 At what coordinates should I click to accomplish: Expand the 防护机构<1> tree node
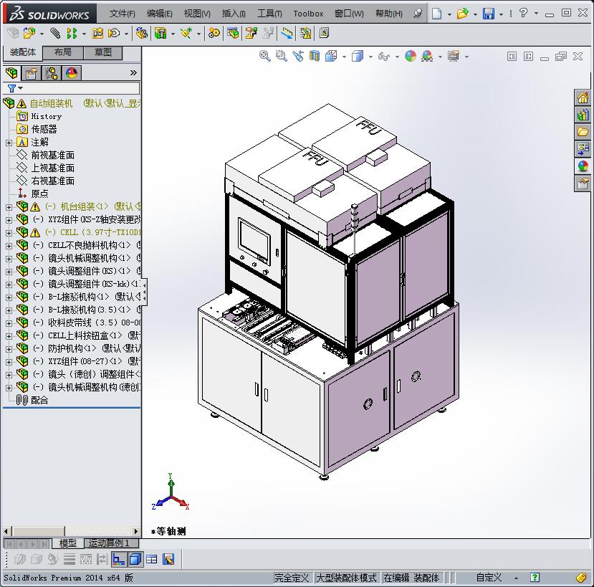pos(9,348)
